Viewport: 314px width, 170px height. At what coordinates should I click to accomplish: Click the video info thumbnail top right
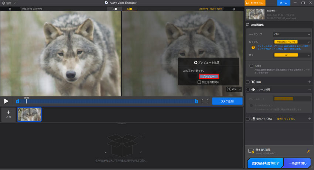point(255,14)
